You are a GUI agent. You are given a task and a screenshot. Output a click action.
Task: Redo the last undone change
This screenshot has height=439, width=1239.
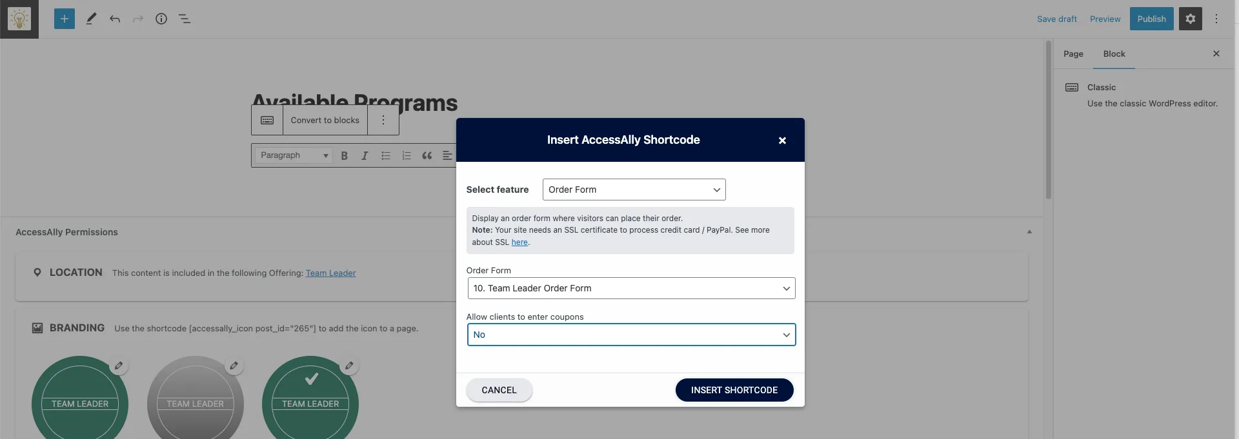click(x=138, y=19)
